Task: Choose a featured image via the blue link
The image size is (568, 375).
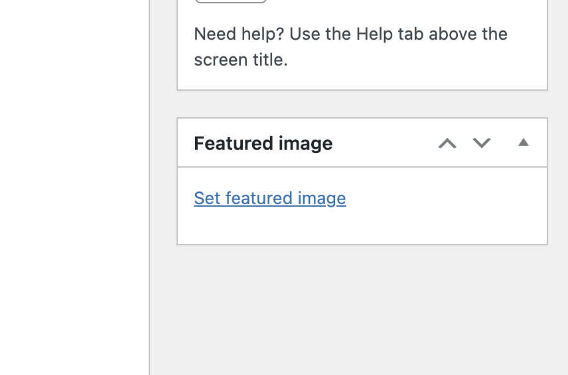Action: [270, 198]
